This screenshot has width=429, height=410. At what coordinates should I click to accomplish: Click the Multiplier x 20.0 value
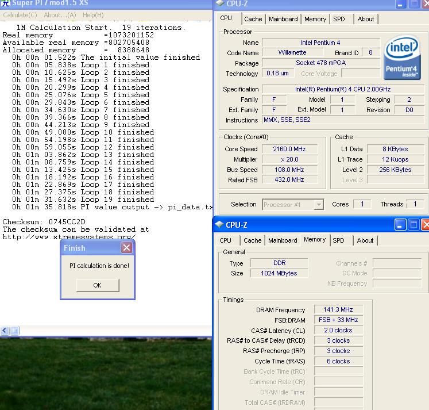(289, 159)
